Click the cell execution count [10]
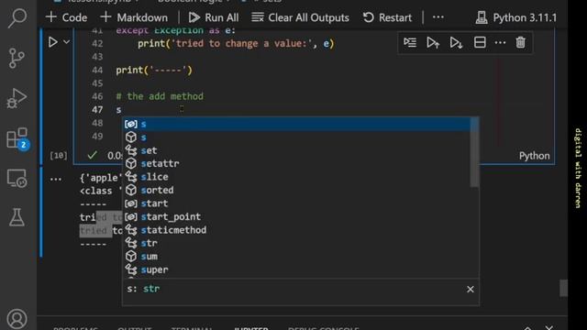 pyautogui.click(x=59, y=156)
